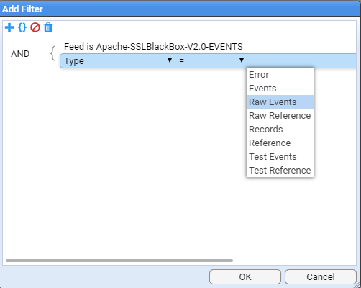The height and width of the screenshot is (288, 361).
Task: Choose Raw Reference in the dropdown list
Action: [280, 116]
